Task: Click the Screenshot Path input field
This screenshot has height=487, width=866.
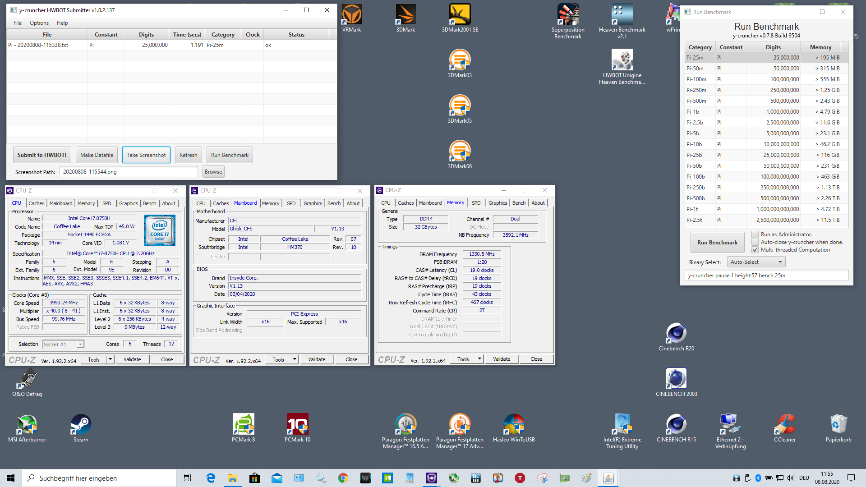Action: (x=129, y=172)
